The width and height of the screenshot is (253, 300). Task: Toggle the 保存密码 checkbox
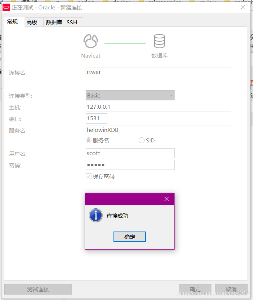[x=89, y=176]
